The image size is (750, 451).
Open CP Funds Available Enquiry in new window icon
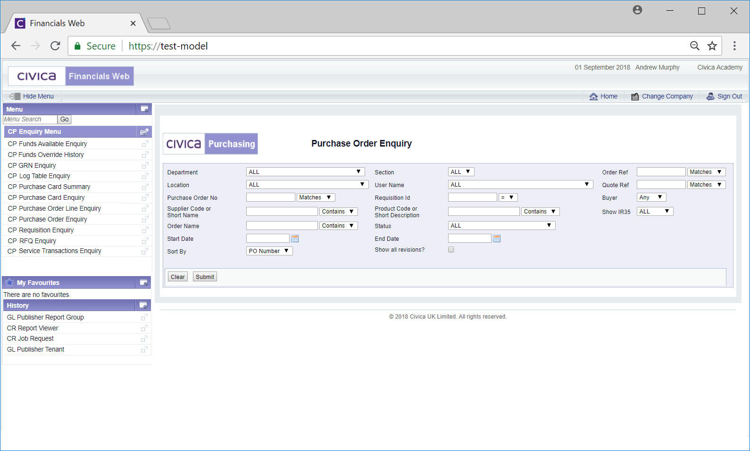145,144
